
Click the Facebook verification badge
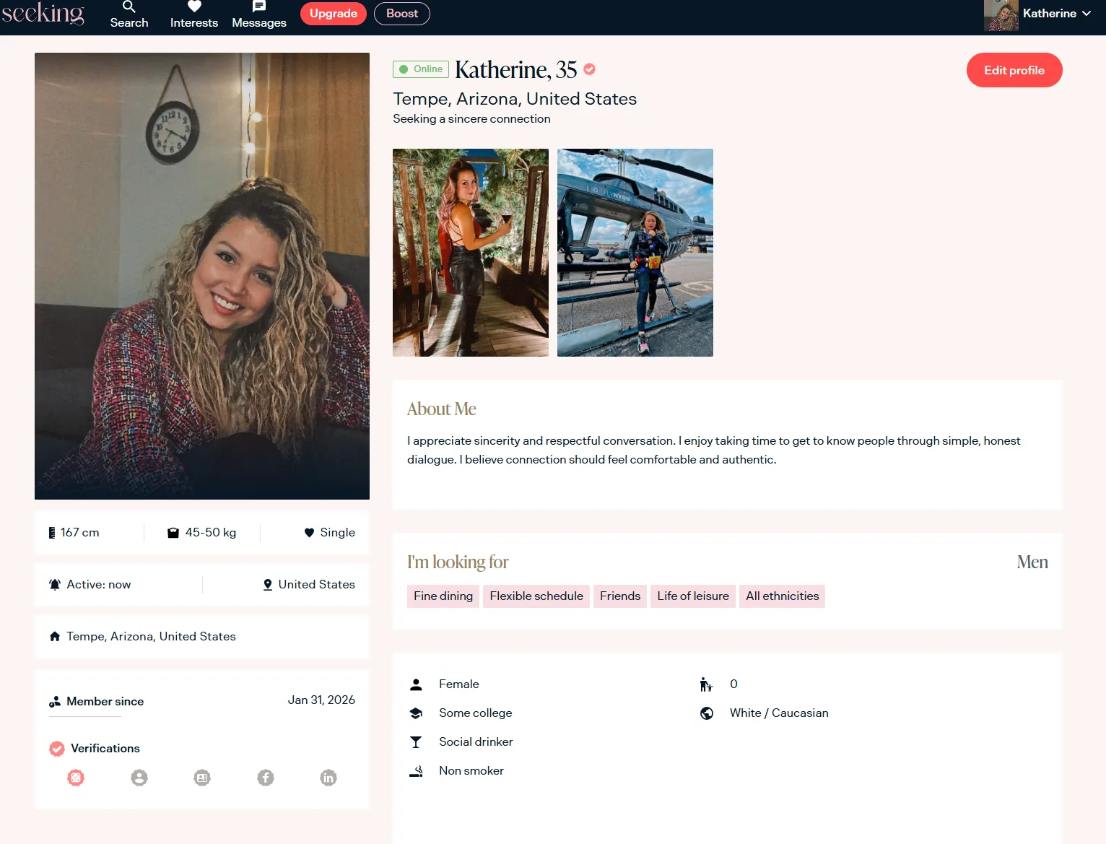click(x=266, y=778)
